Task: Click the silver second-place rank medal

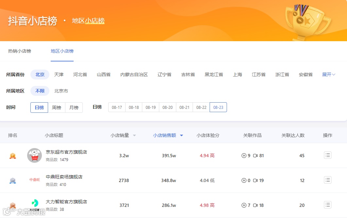Action: (13, 181)
